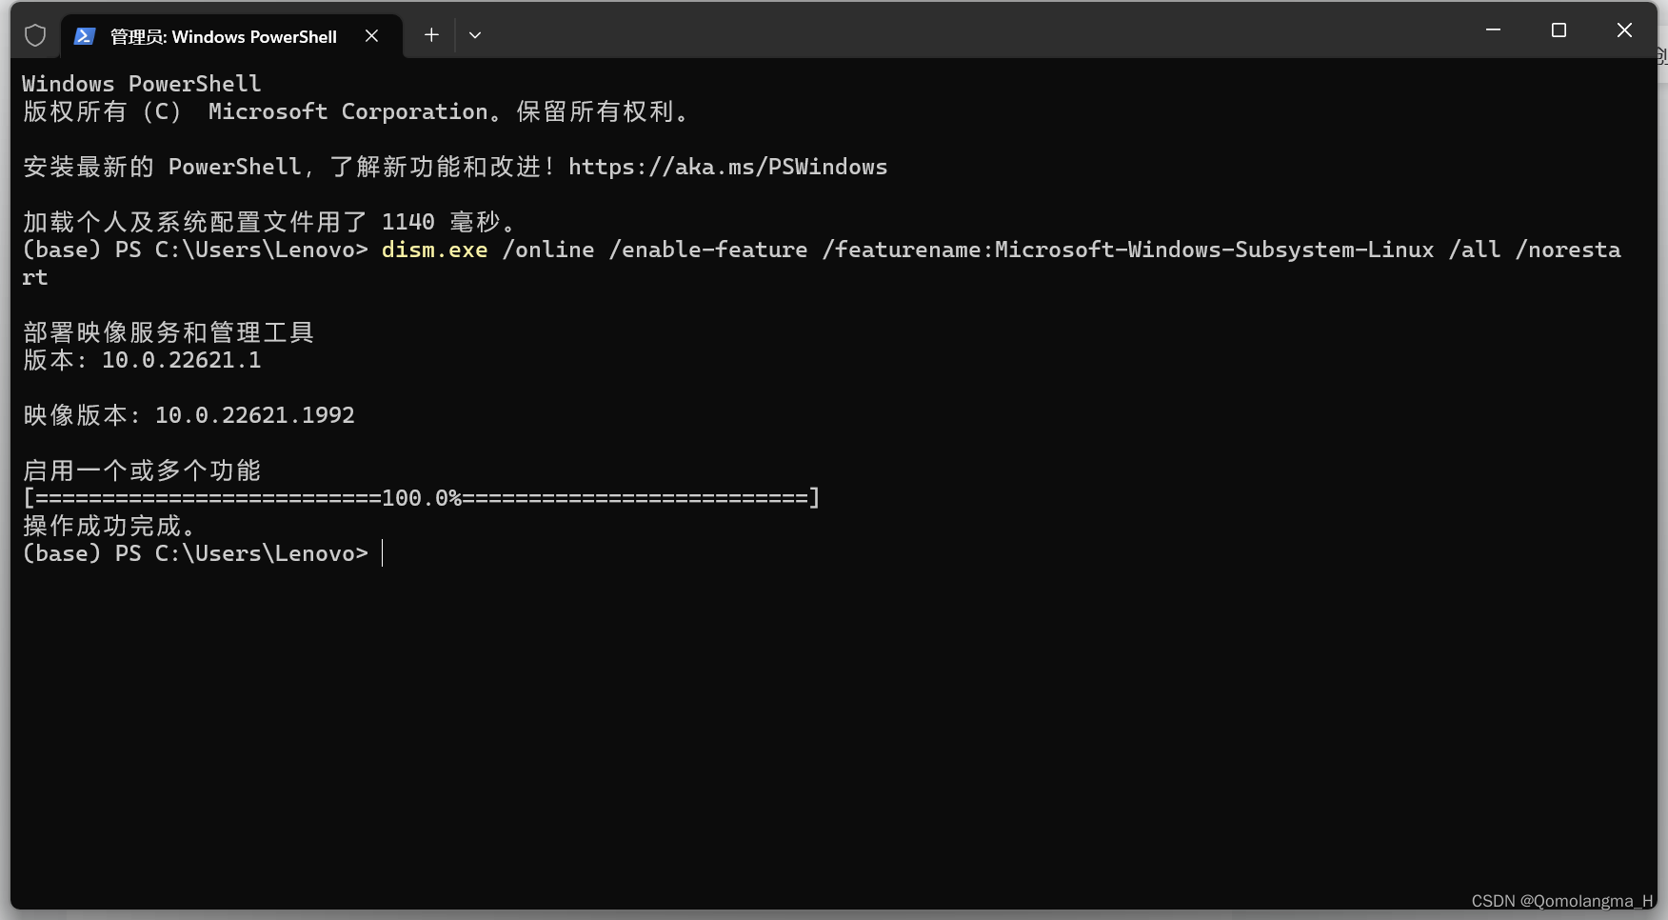This screenshot has height=920, width=1668.
Task: Click the maximize icon in title bar
Action: [x=1559, y=30]
